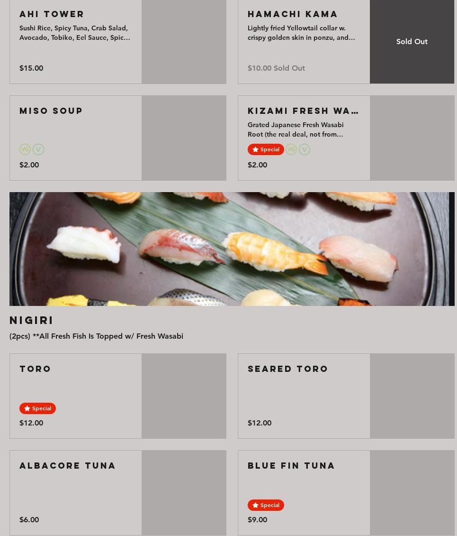Click the Seared Toro image placeholder
The image size is (457, 536).
coord(412,396)
